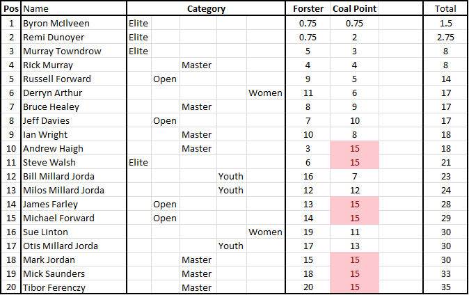Screen dimensions: 469x295
Task: Select the Total column header
Action: [x=445, y=9]
